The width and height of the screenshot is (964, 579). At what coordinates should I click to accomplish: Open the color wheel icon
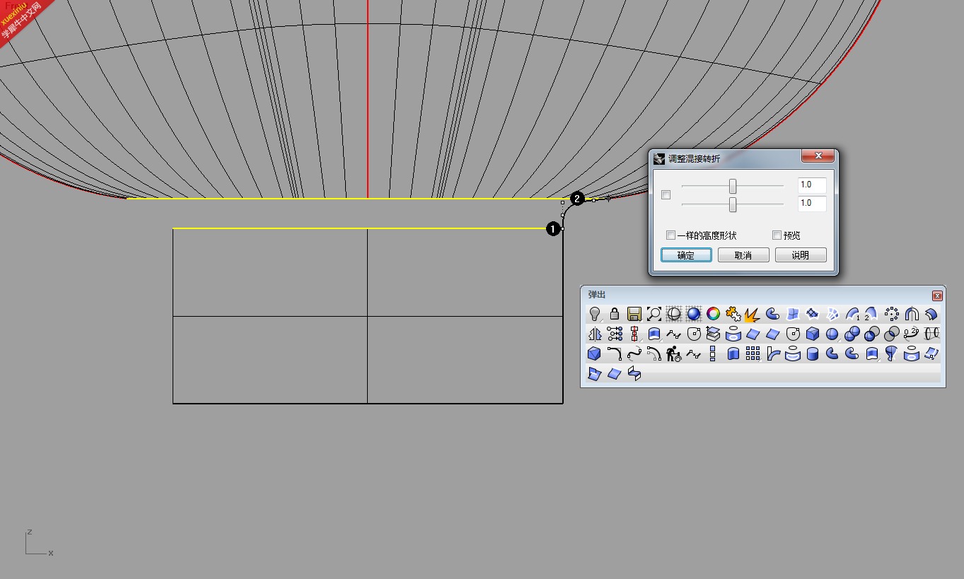pyautogui.click(x=714, y=313)
